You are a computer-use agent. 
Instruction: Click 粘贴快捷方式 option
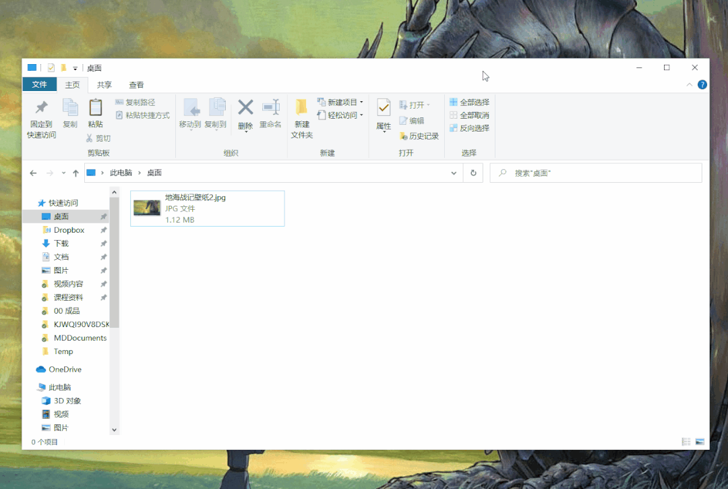(142, 115)
